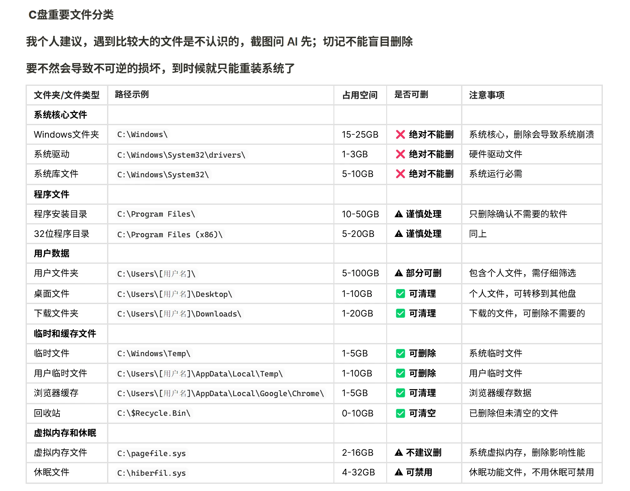The height and width of the screenshot is (491, 630).
Task: Click the 5-100GB size cell
Action: pos(360,273)
